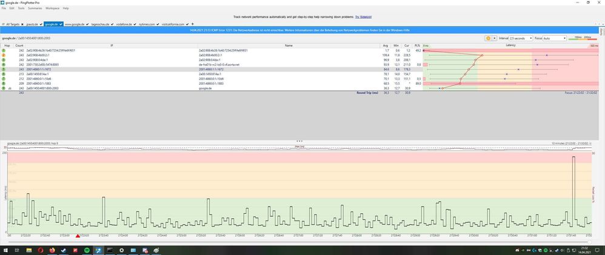605x255 pixels.
Task: Open the Summaries menu
Action: (x=35, y=8)
